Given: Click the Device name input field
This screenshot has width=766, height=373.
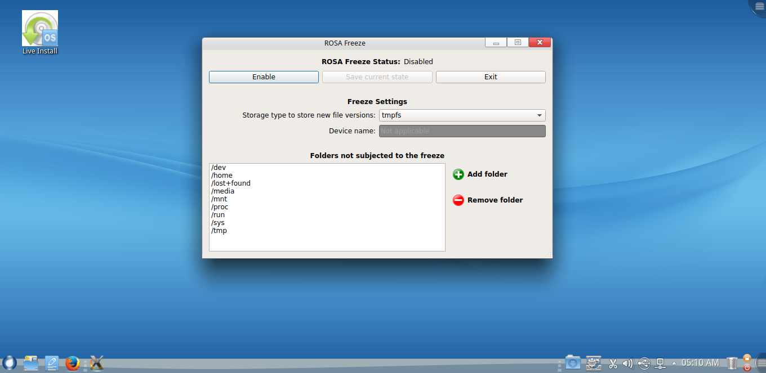Looking at the screenshot, I should point(462,131).
